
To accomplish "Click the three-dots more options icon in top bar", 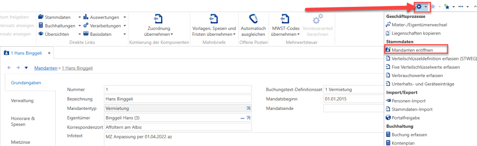I will (x=461, y=7).
